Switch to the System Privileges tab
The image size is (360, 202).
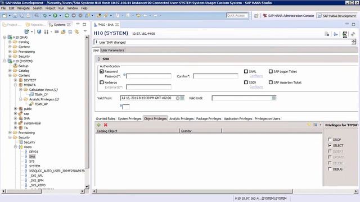tap(129, 118)
